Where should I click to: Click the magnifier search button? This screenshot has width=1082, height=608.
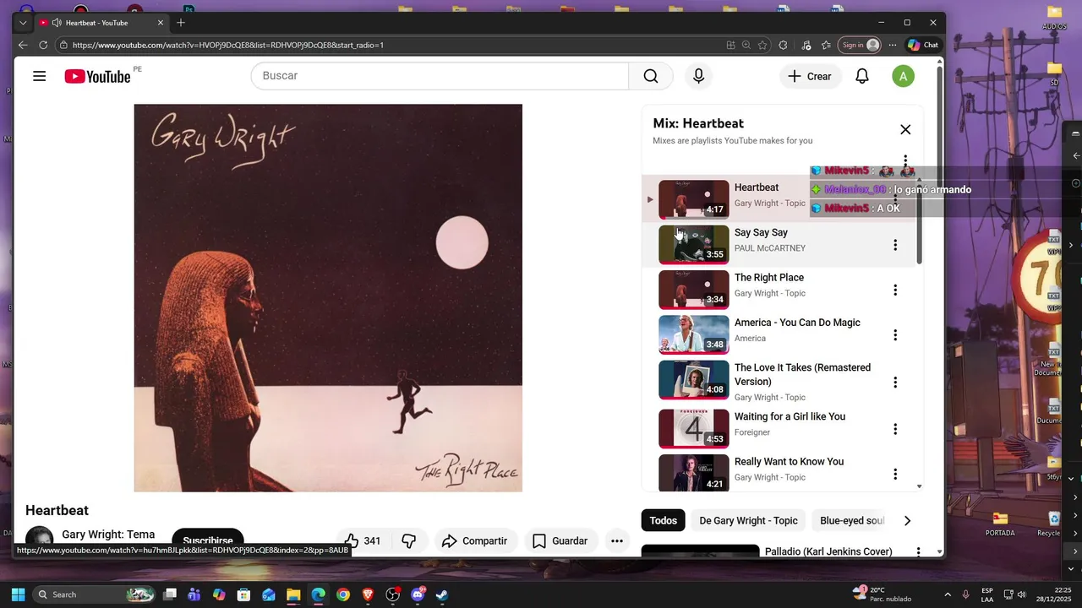[x=651, y=76]
